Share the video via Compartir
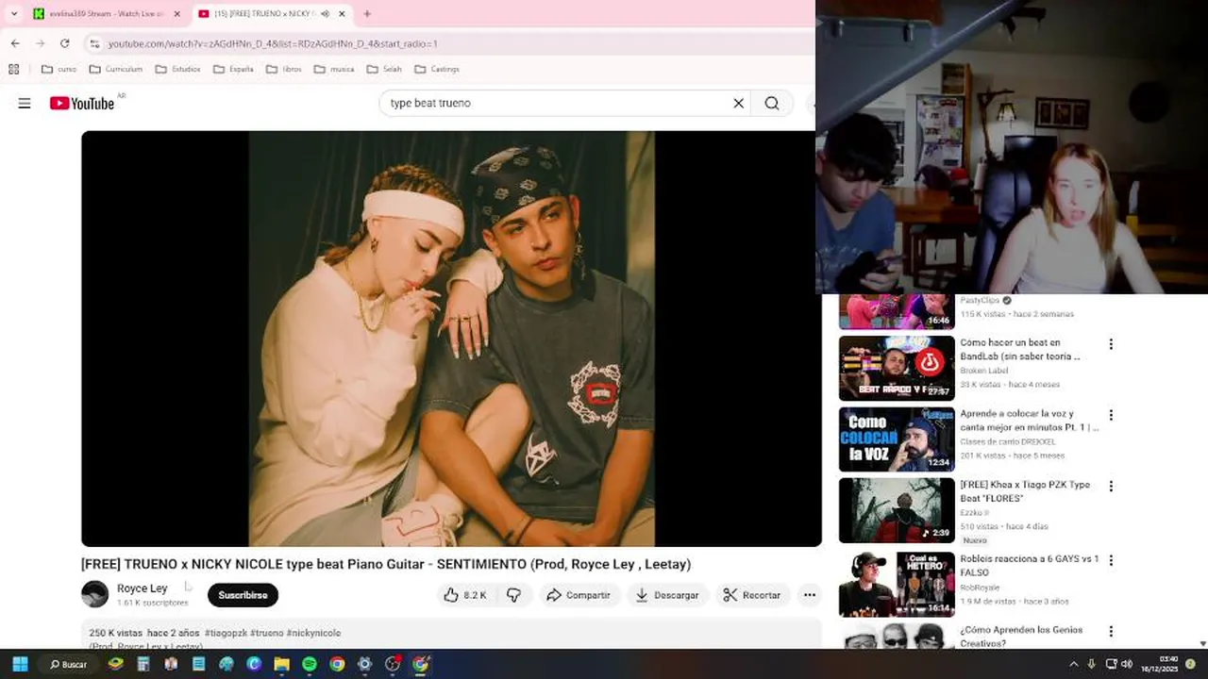Screen dimensions: 1208x679 (x=579, y=595)
